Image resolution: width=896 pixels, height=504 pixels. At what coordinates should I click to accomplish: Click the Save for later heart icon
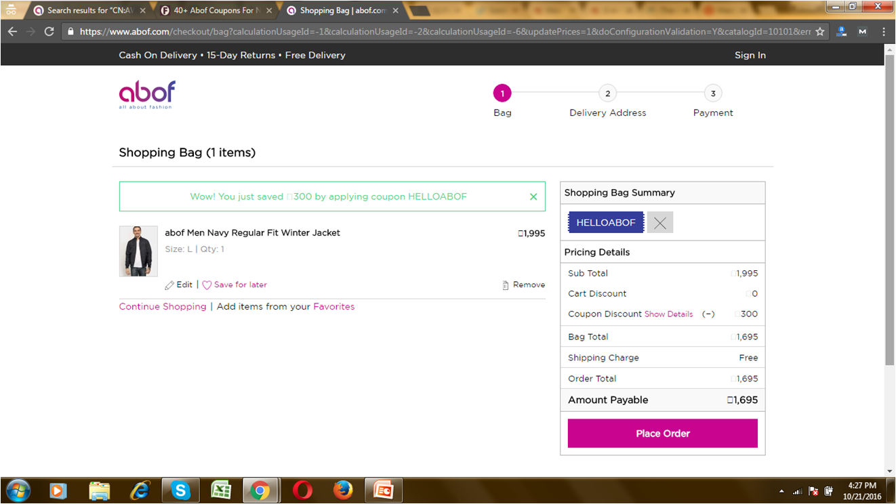[207, 285]
